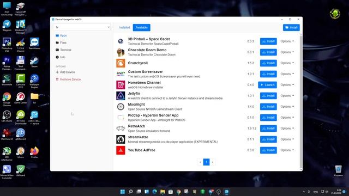Click the top-right Install from file button
Viewport: 349px width, 196px height.
[x=291, y=28]
